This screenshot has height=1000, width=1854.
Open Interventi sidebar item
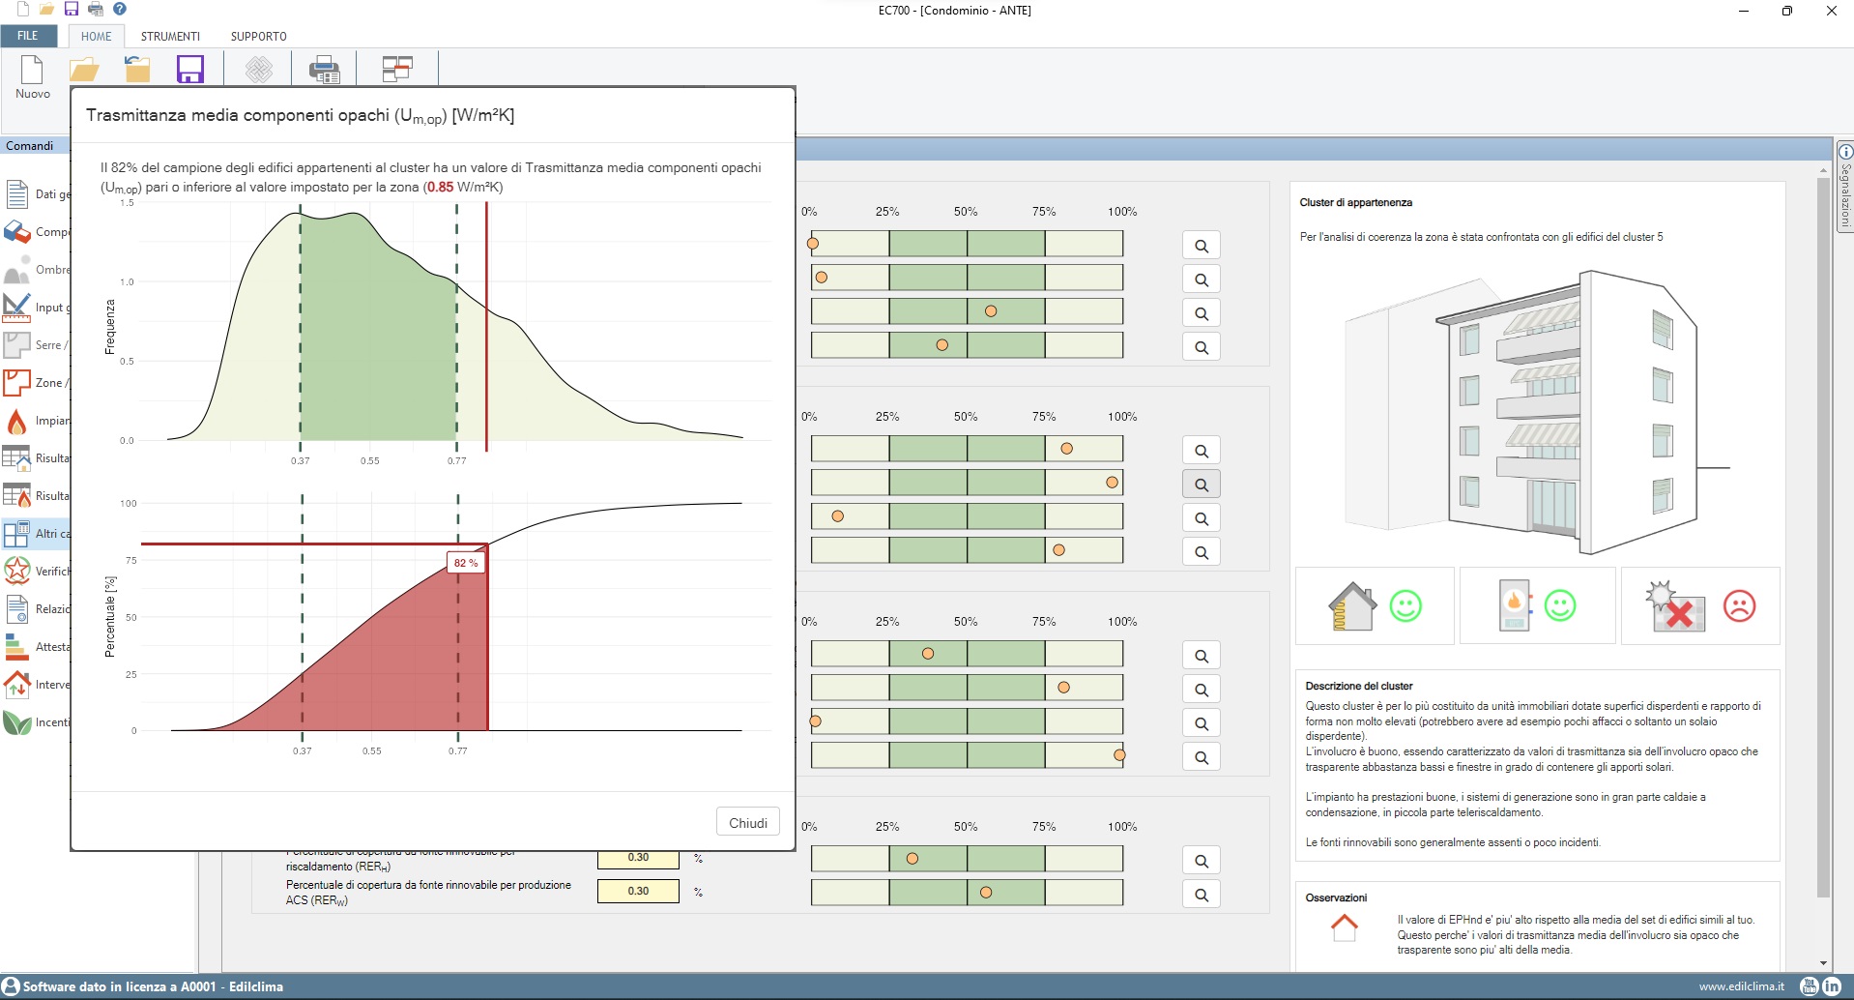[37, 685]
